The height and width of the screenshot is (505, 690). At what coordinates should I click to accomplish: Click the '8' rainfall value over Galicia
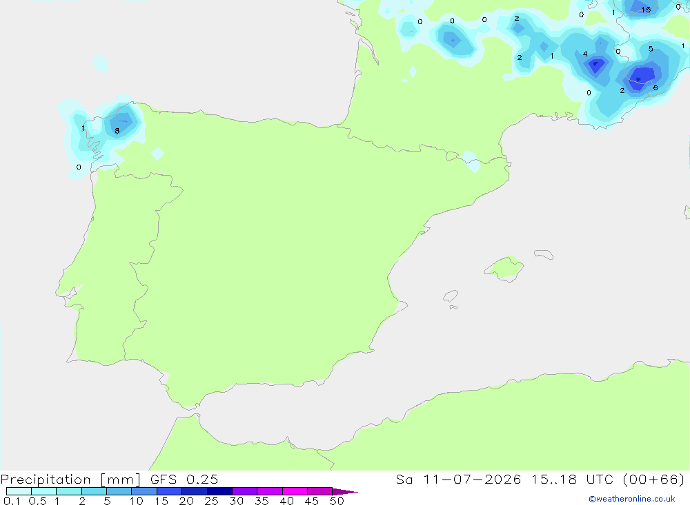tap(117, 130)
